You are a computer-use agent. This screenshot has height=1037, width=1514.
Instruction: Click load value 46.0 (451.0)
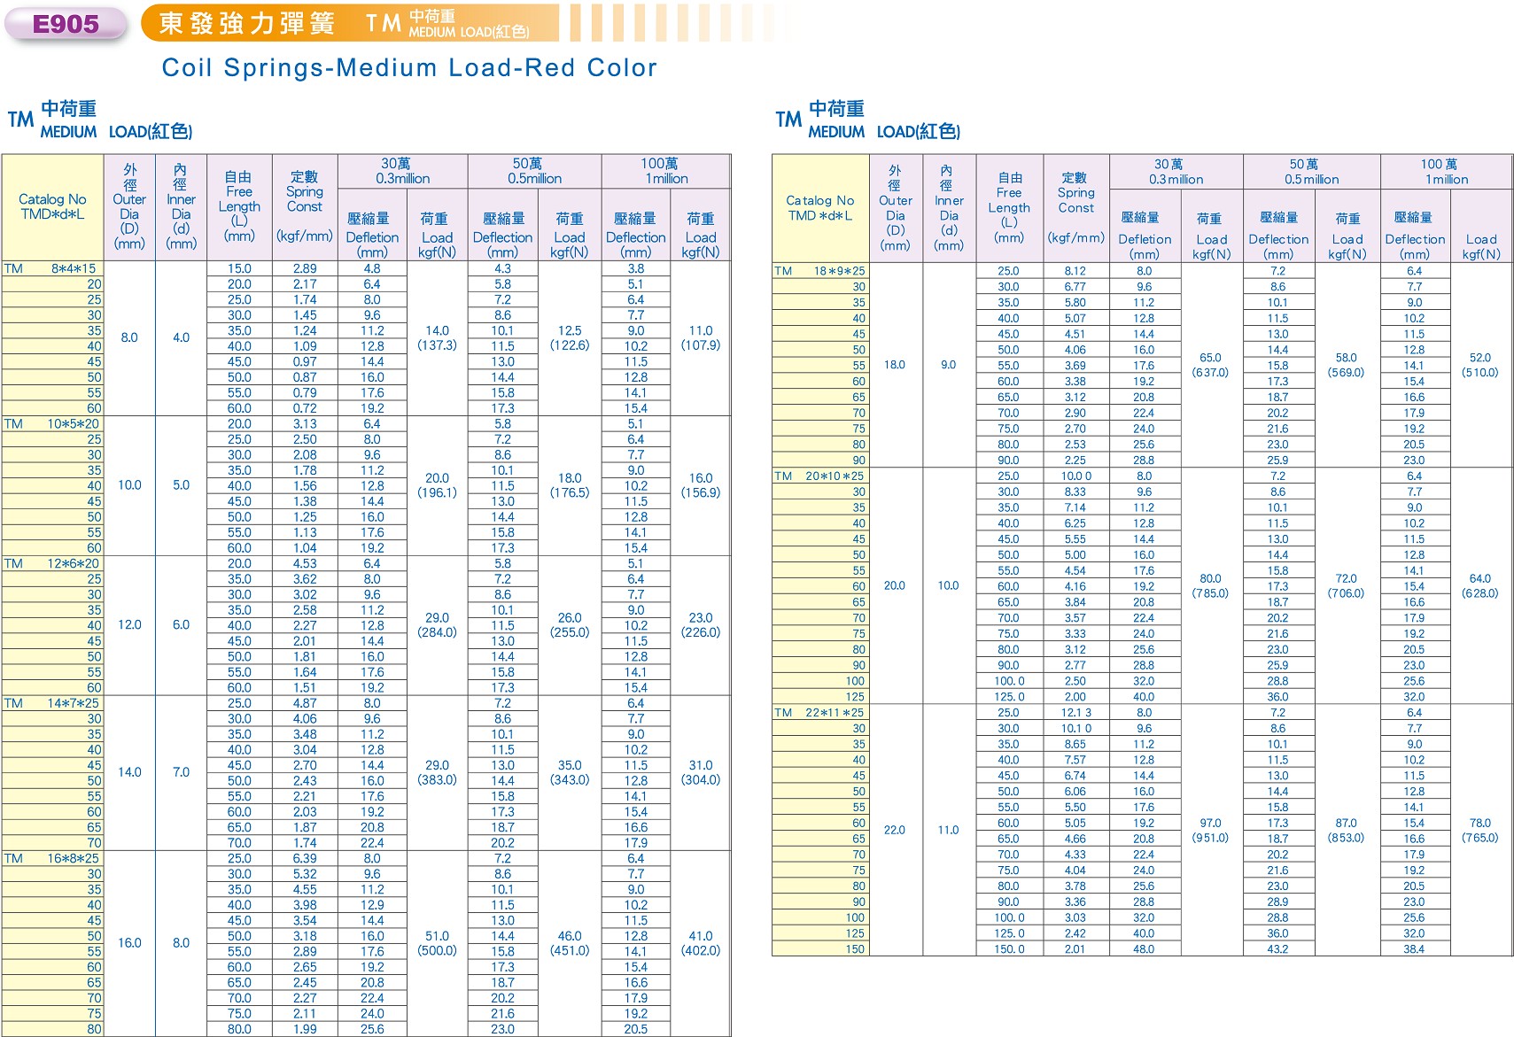(570, 943)
